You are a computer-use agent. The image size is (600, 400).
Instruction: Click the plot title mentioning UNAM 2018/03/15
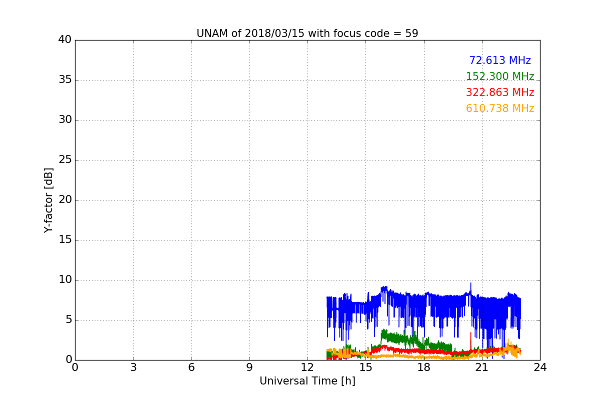pos(307,33)
